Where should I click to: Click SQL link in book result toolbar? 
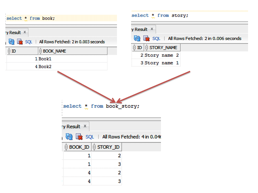coord(29,42)
